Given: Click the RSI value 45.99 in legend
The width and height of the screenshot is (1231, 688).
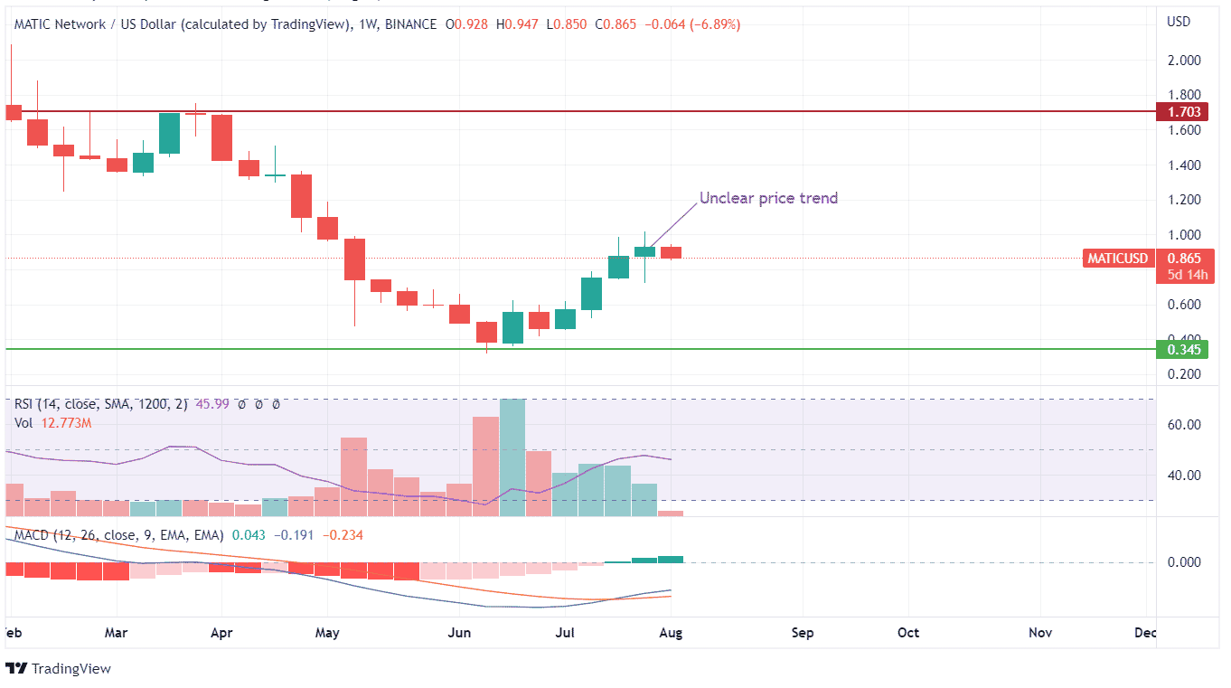Looking at the screenshot, I should click(211, 404).
